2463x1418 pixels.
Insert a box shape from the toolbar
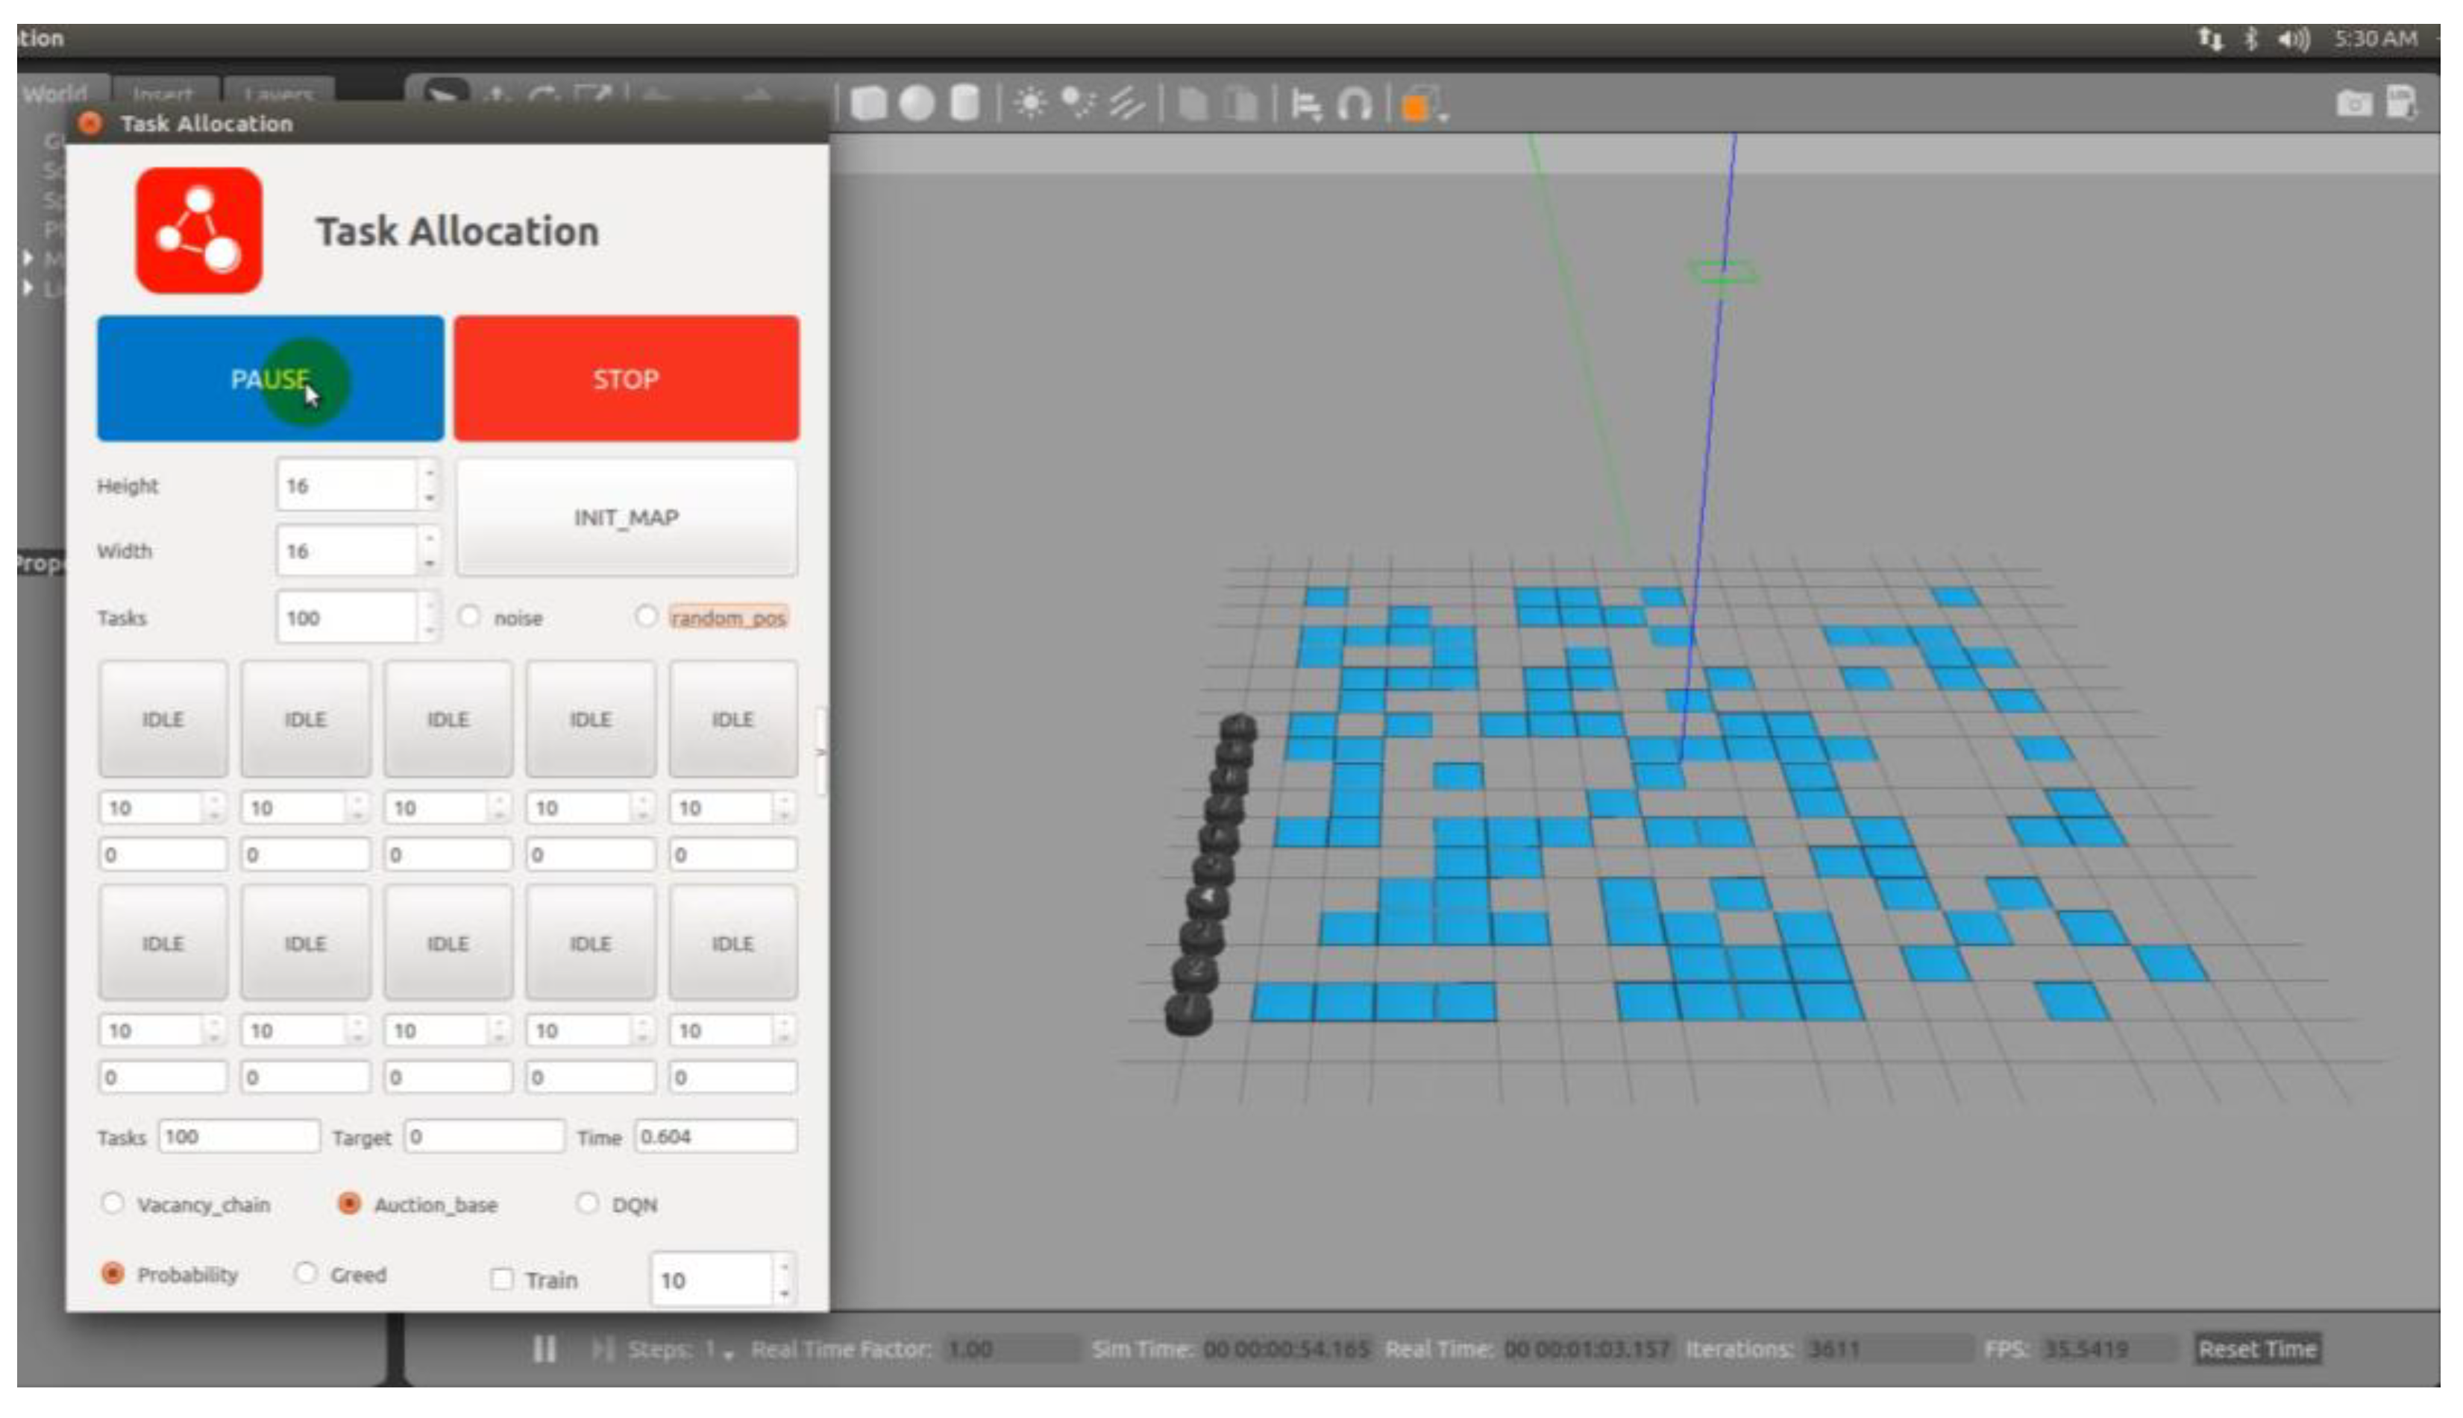[x=869, y=103]
